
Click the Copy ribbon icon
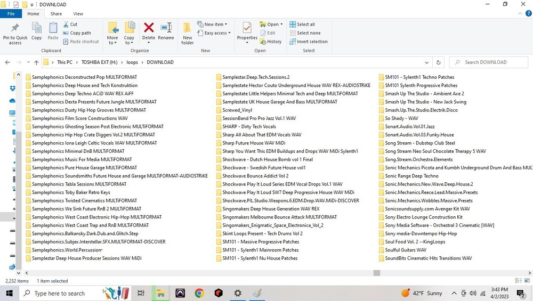point(36,27)
